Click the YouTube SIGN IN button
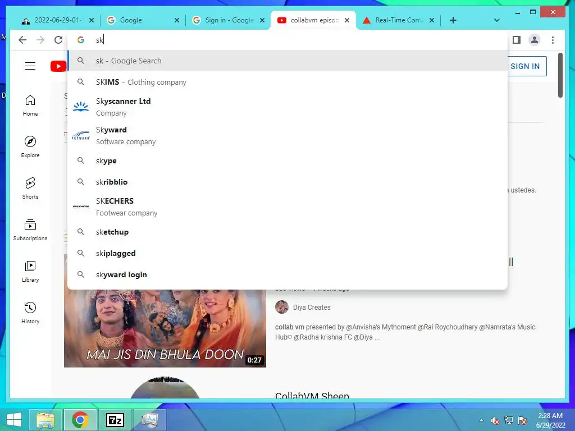Viewport: 575px width, 431px height. (527, 66)
